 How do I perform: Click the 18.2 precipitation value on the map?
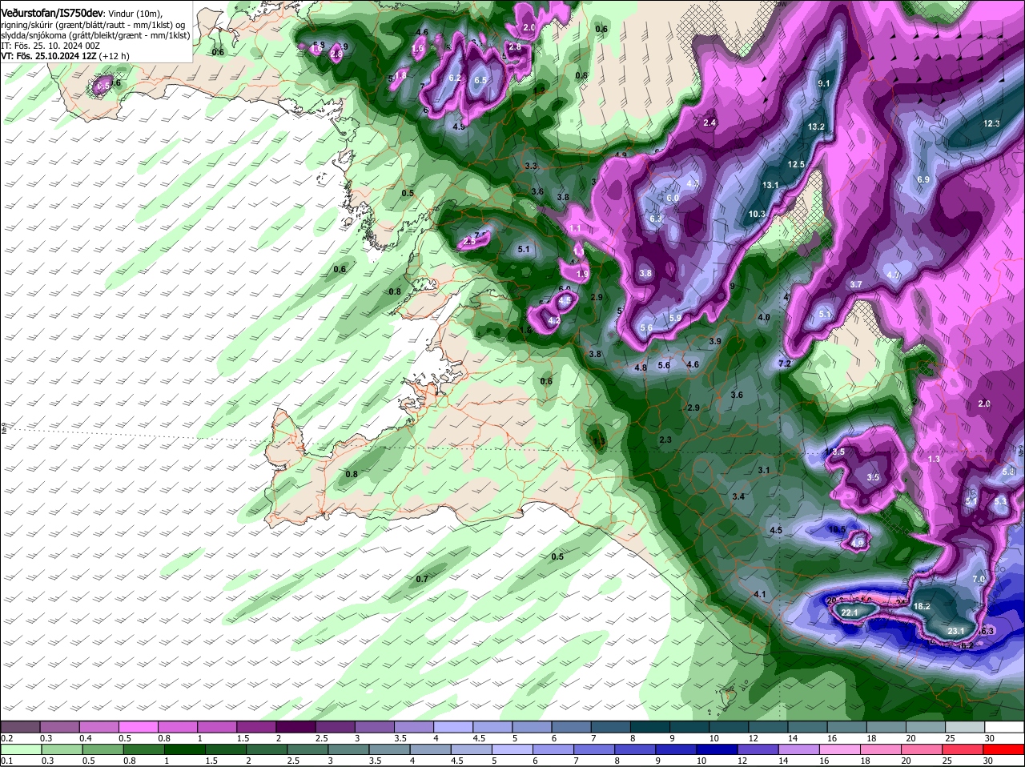coord(922,607)
